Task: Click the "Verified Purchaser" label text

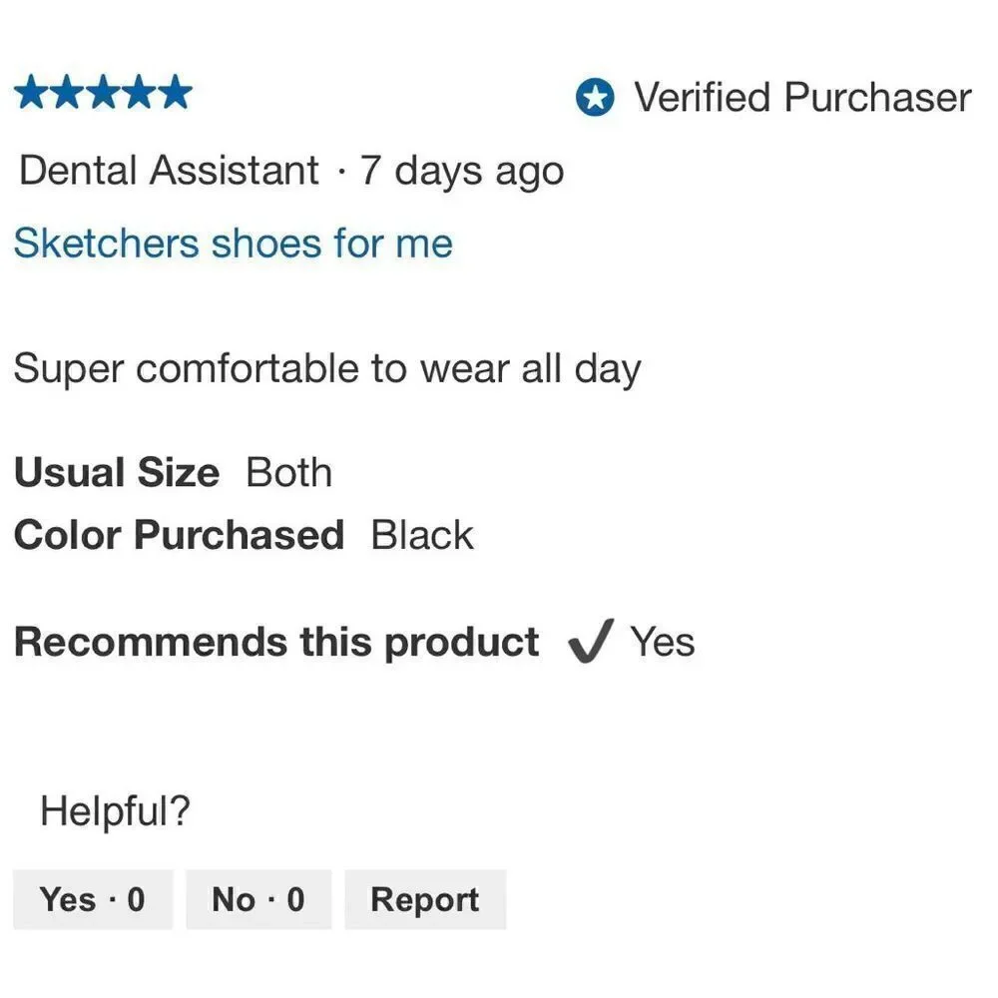Action: pyautogui.click(x=802, y=98)
